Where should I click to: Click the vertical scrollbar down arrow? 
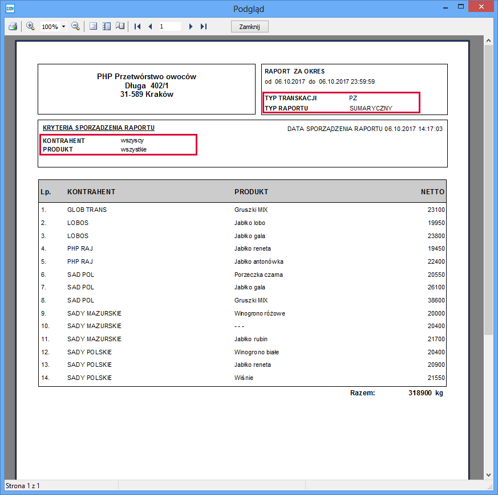pyautogui.click(x=488, y=474)
